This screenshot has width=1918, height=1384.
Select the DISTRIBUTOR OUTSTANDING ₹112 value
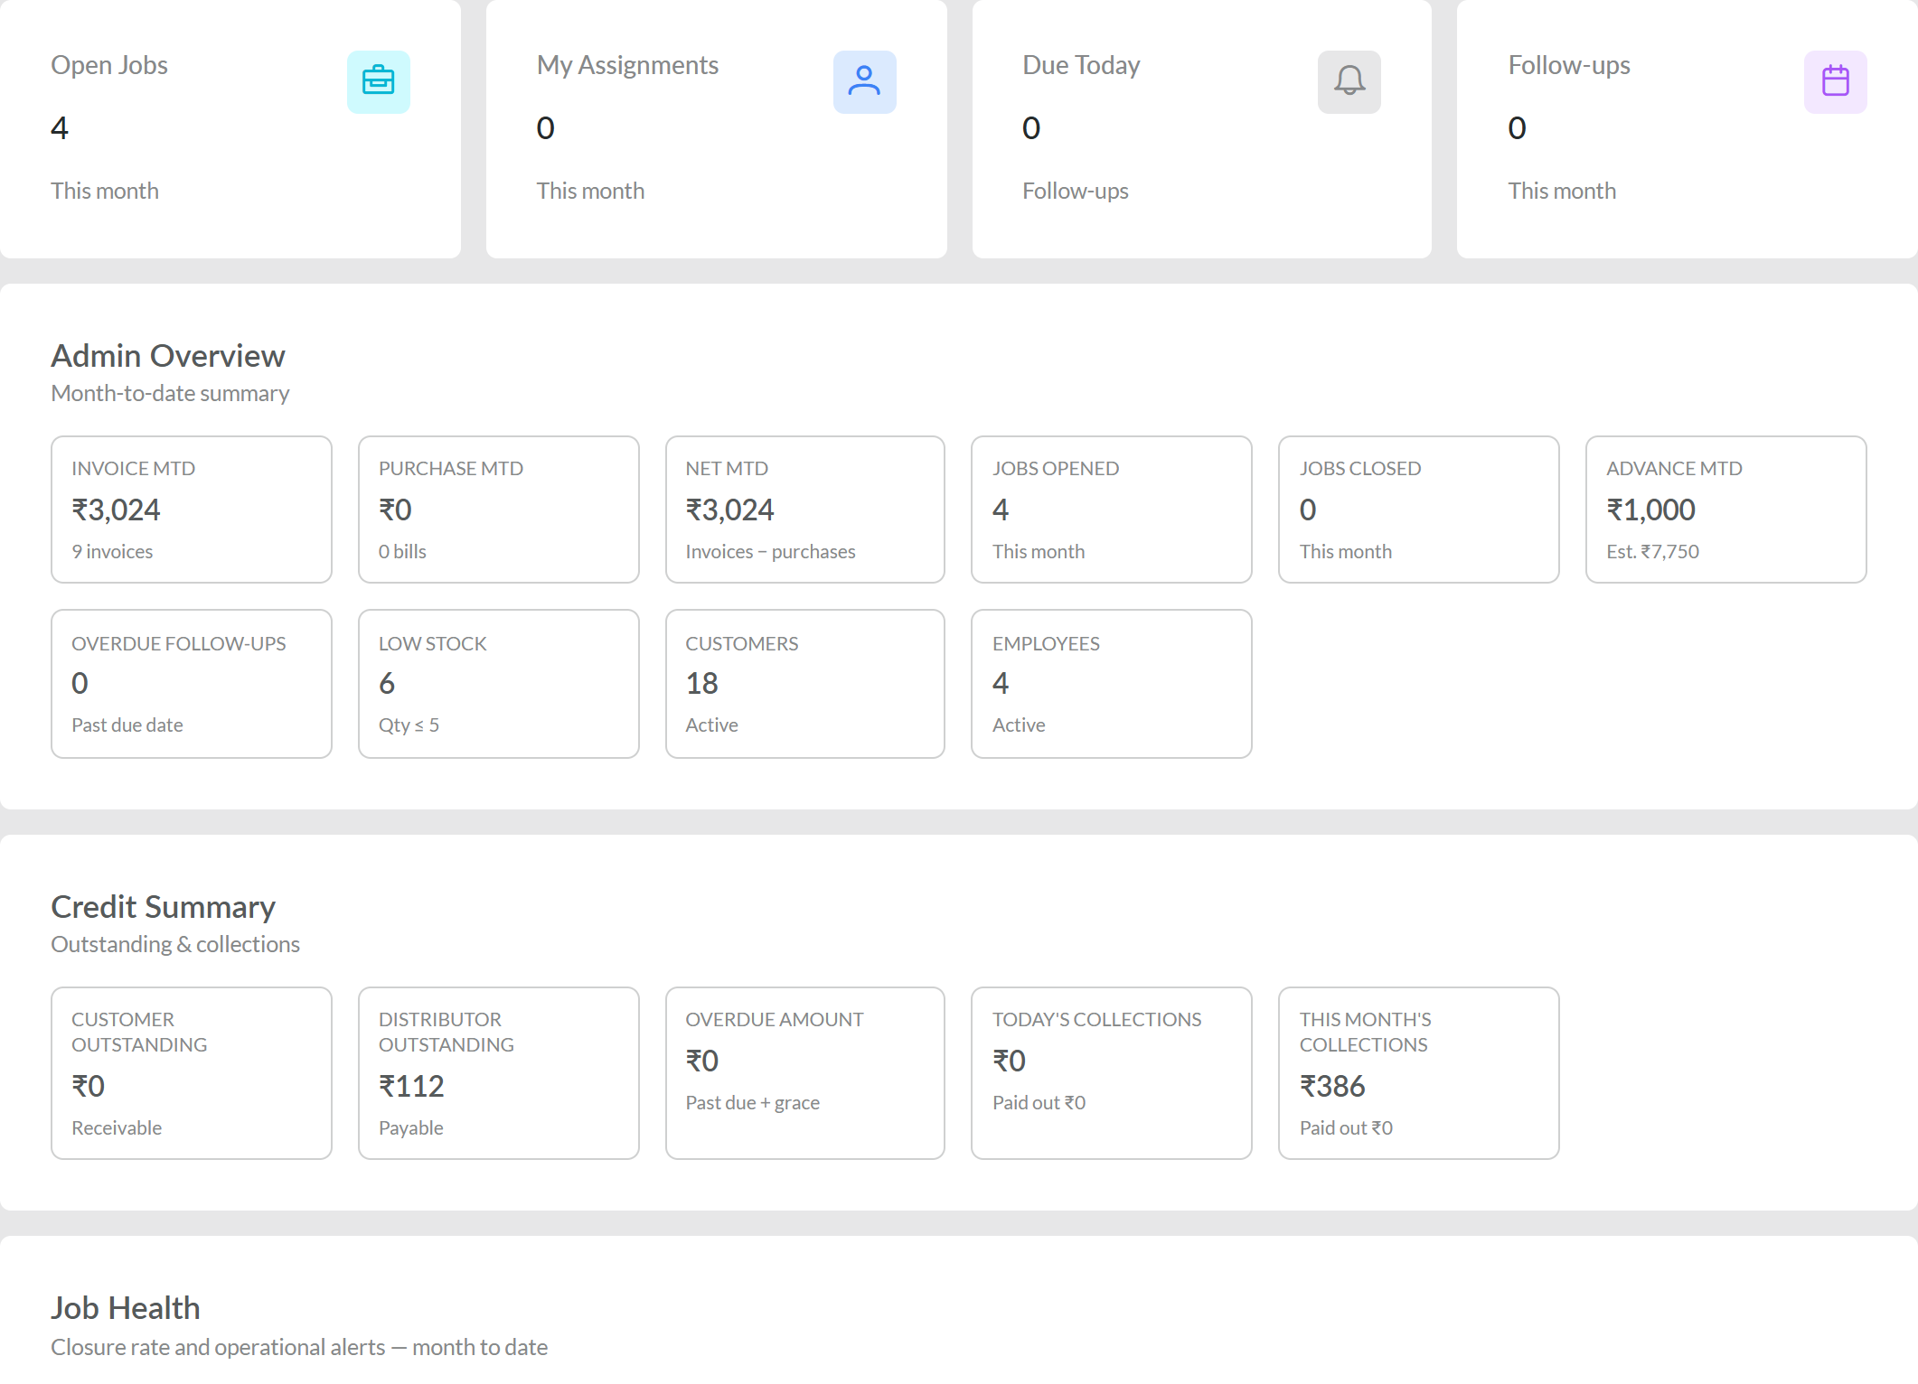point(411,1086)
